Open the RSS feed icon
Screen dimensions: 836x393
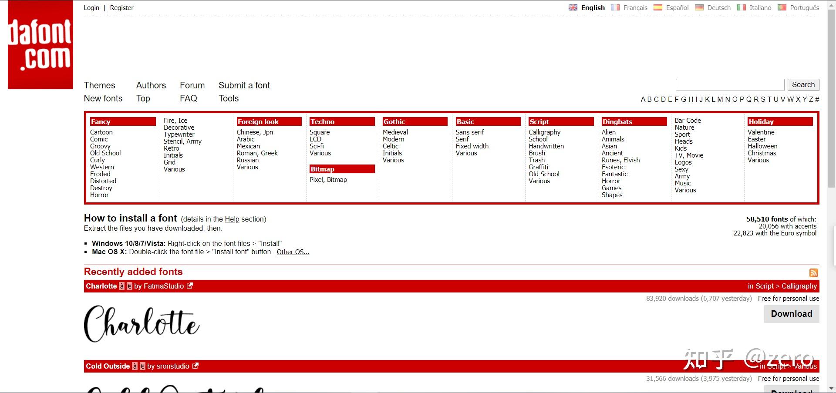(814, 273)
